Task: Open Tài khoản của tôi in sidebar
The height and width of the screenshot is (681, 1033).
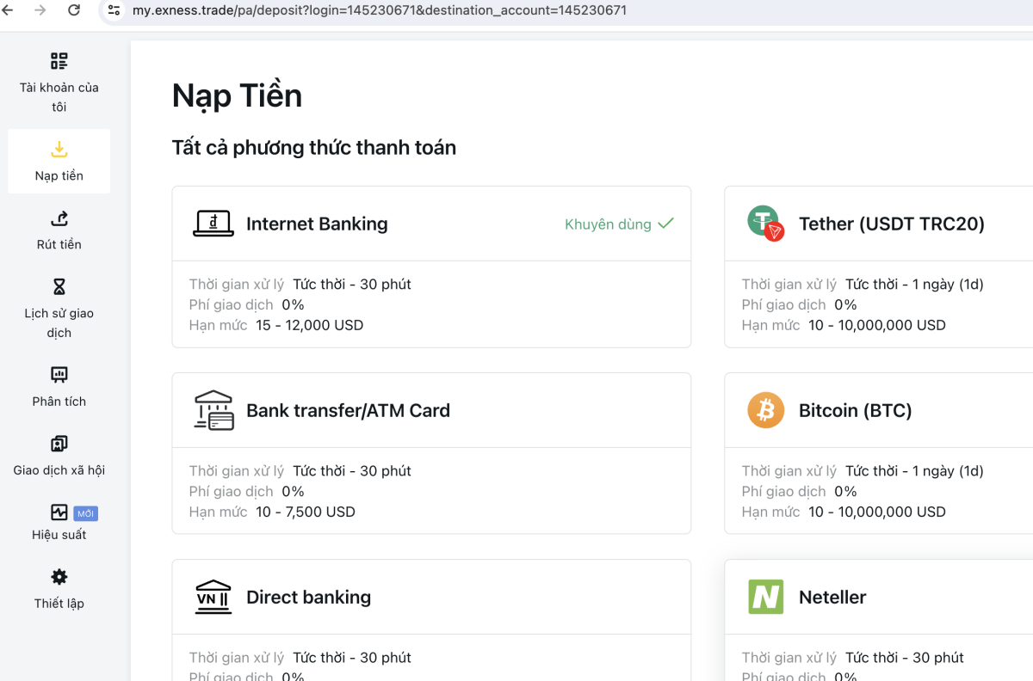Action: 59,83
